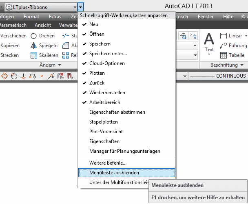Open the Format menu
The image size is (248, 204).
pos(31,17)
